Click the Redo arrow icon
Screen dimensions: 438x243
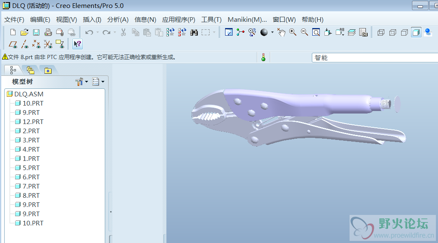(x=106, y=32)
